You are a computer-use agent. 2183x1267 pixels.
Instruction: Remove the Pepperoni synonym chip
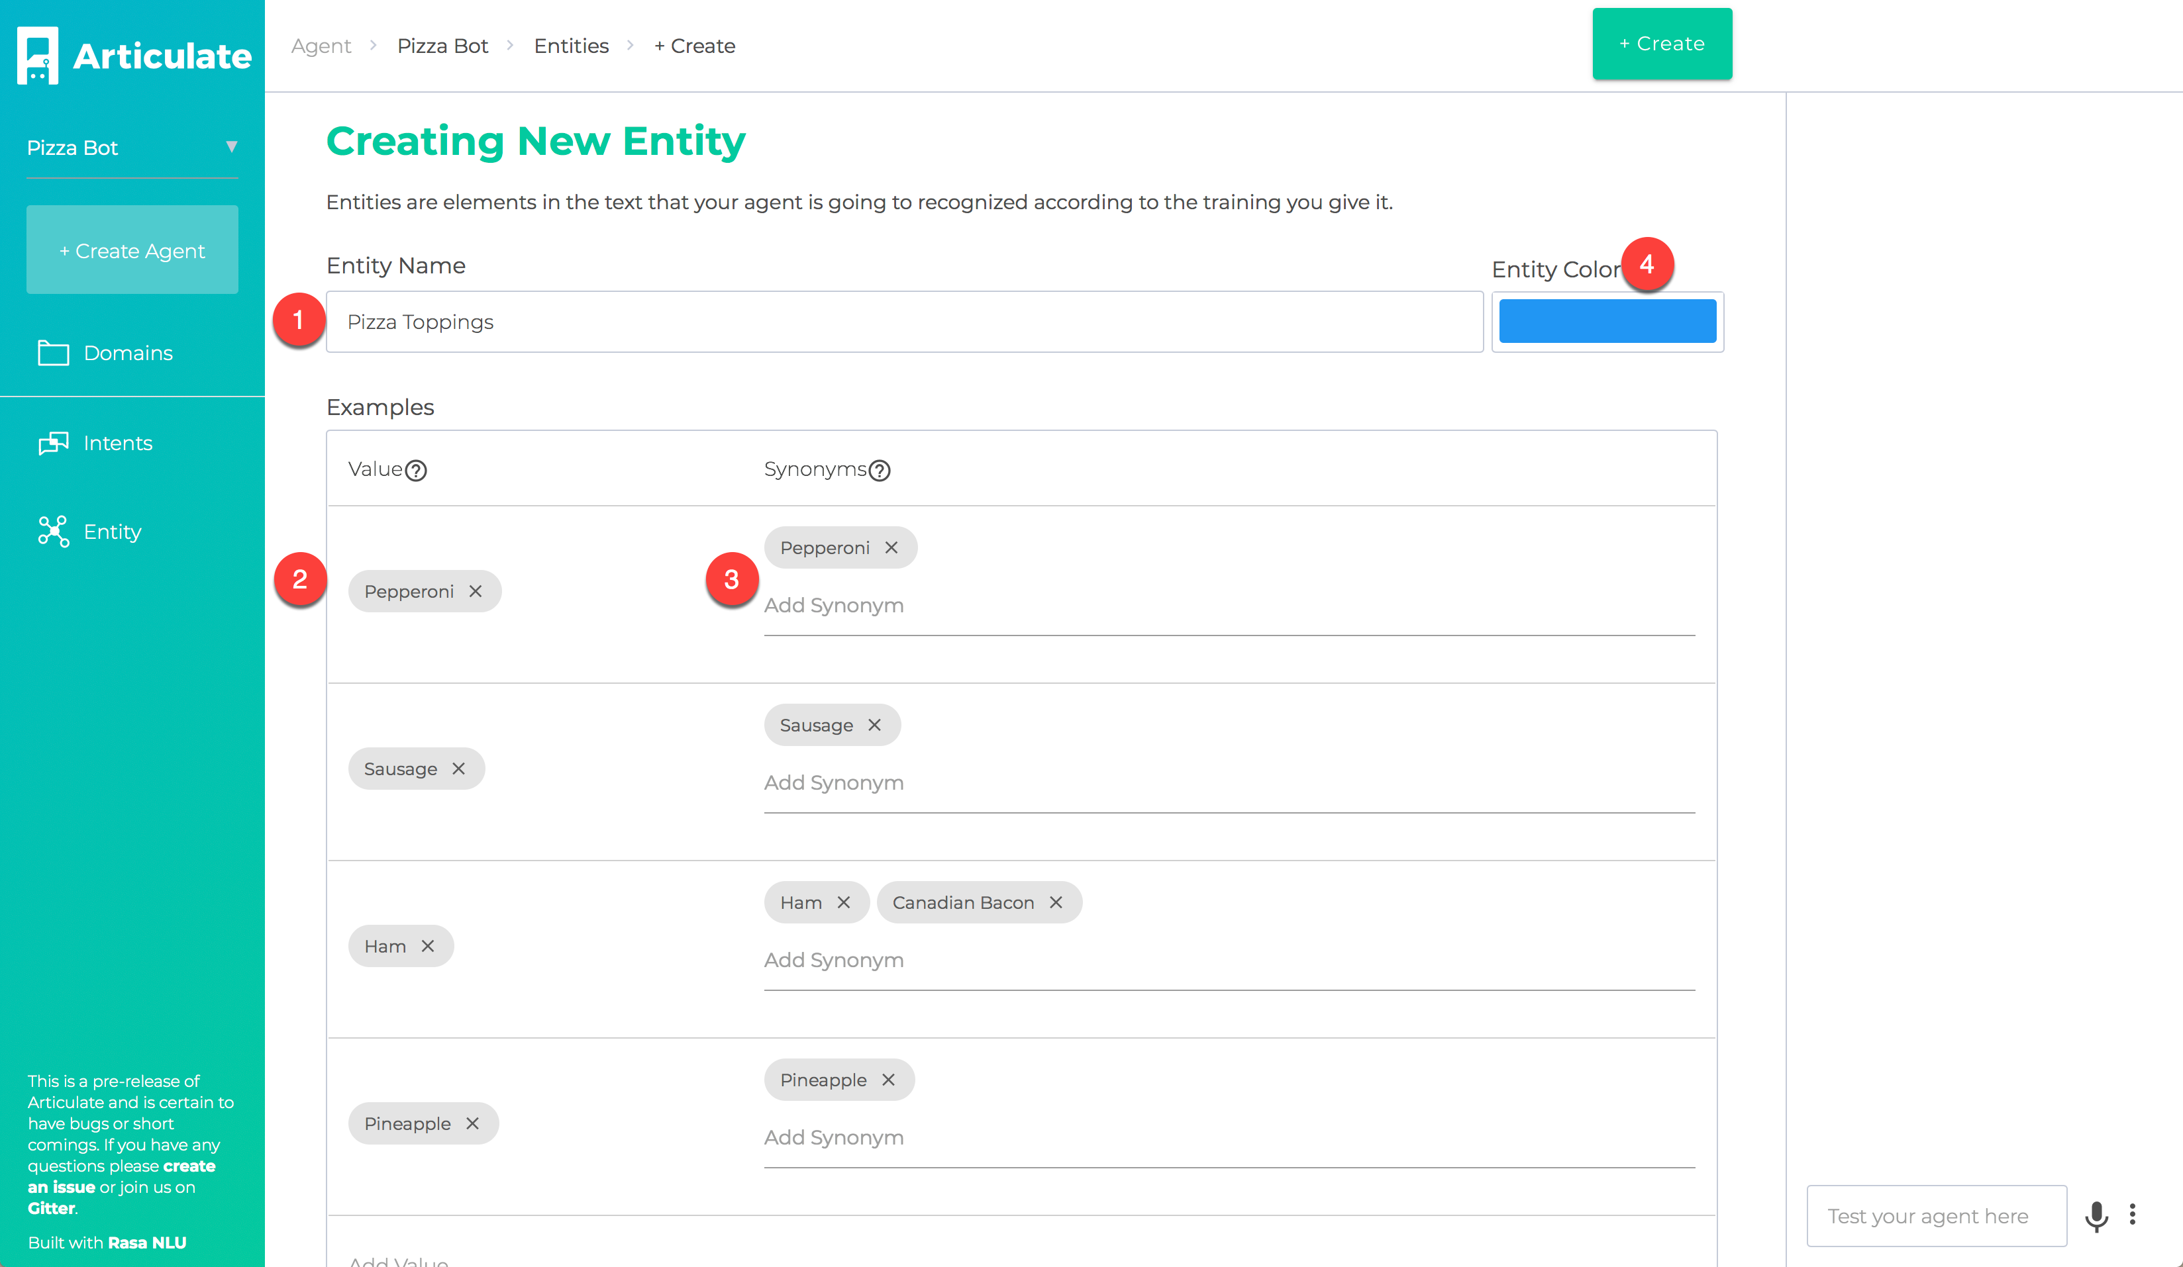pos(891,548)
